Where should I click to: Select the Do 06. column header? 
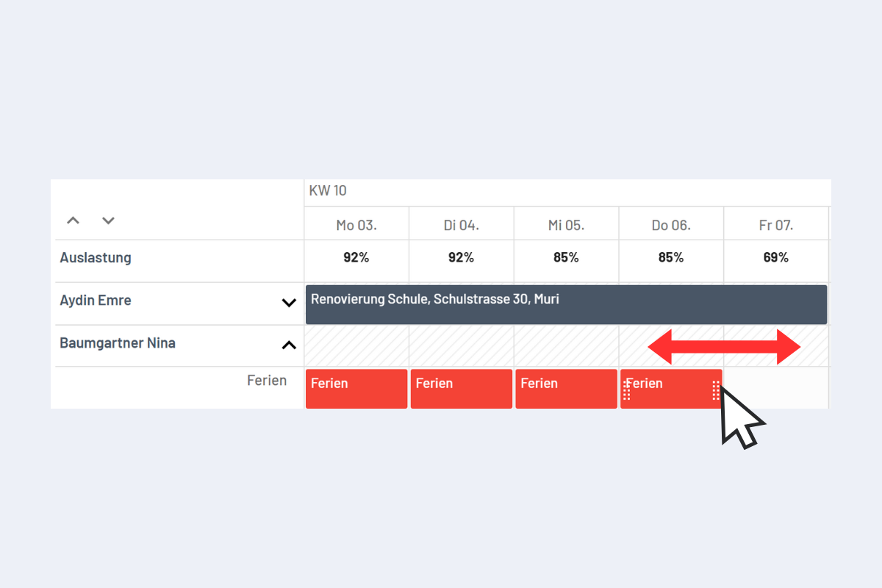(x=671, y=224)
